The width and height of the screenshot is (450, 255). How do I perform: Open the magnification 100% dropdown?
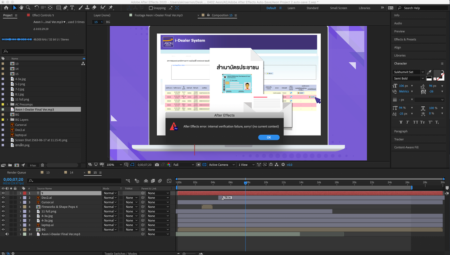(114, 165)
